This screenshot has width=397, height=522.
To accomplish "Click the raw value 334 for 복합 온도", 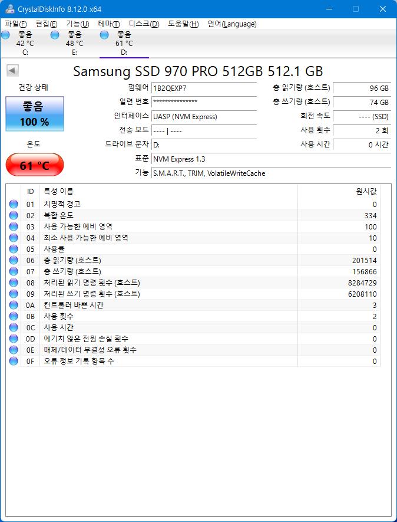I will [x=370, y=216].
